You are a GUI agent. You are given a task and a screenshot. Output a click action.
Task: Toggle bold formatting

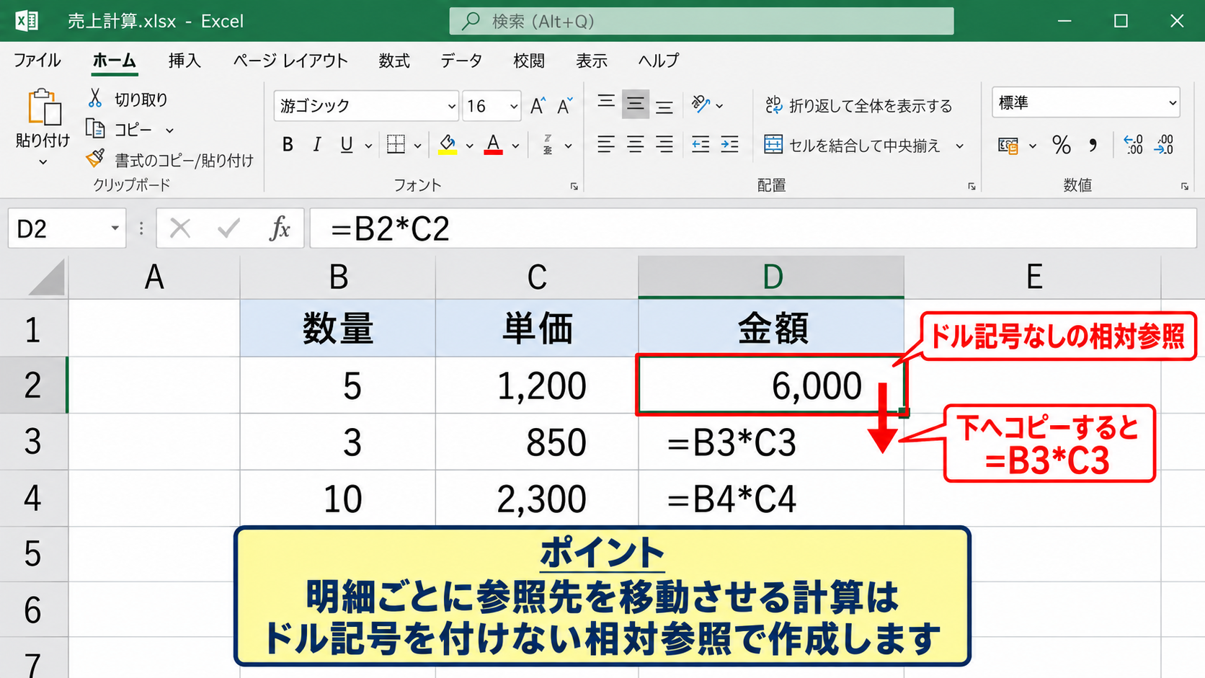coord(288,145)
